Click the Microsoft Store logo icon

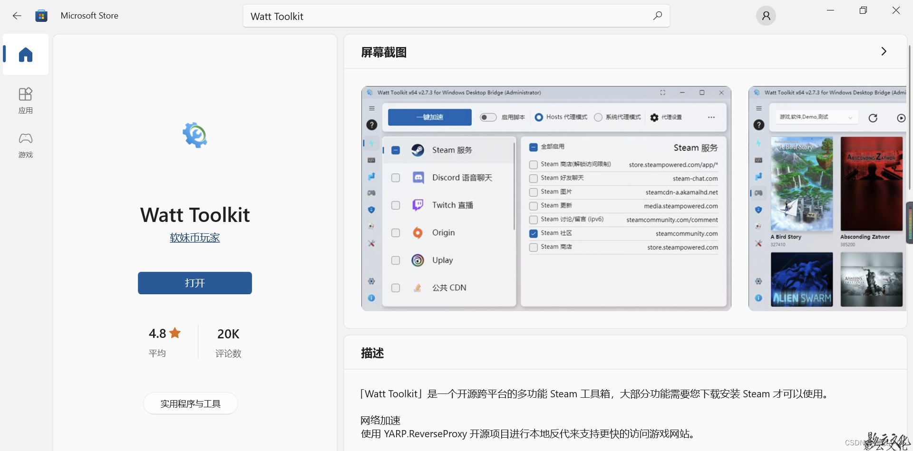tap(41, 16)
